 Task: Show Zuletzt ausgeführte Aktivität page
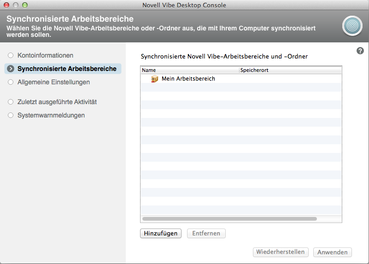tap(57, 102)
